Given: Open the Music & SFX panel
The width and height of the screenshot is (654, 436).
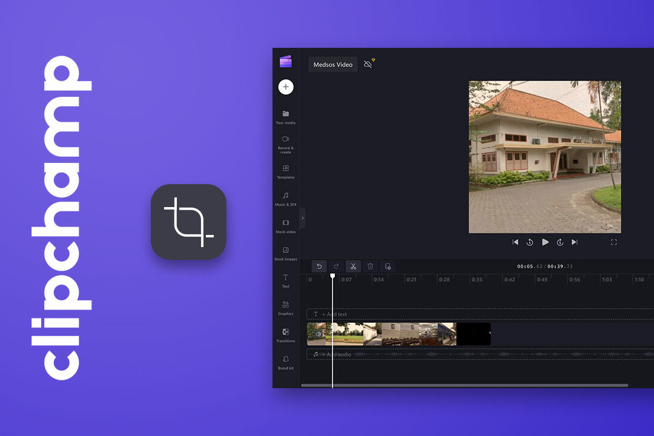Looking at the screenshot, I should tap(285, 198).
